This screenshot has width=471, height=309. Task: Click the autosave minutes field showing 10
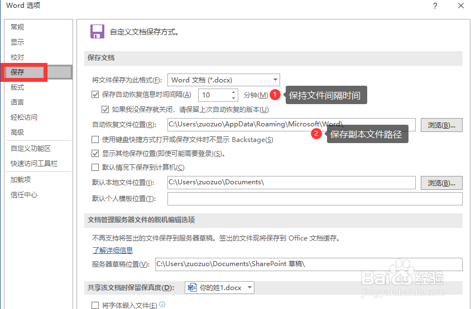[214, 95]
